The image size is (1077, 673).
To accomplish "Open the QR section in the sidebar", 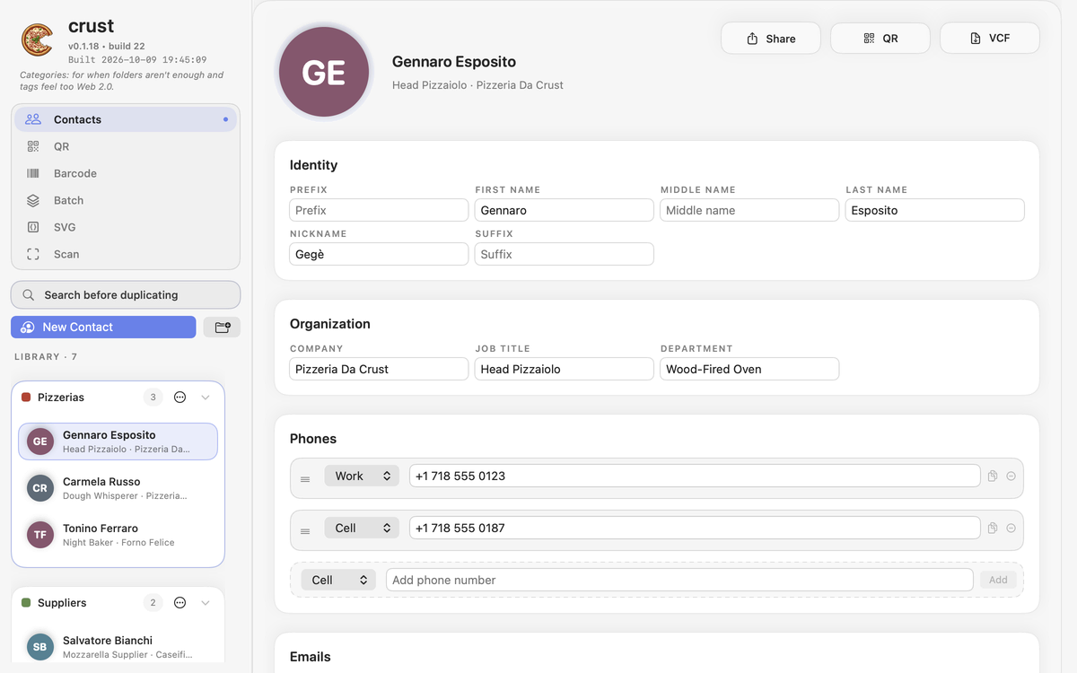I will [126, 146].
